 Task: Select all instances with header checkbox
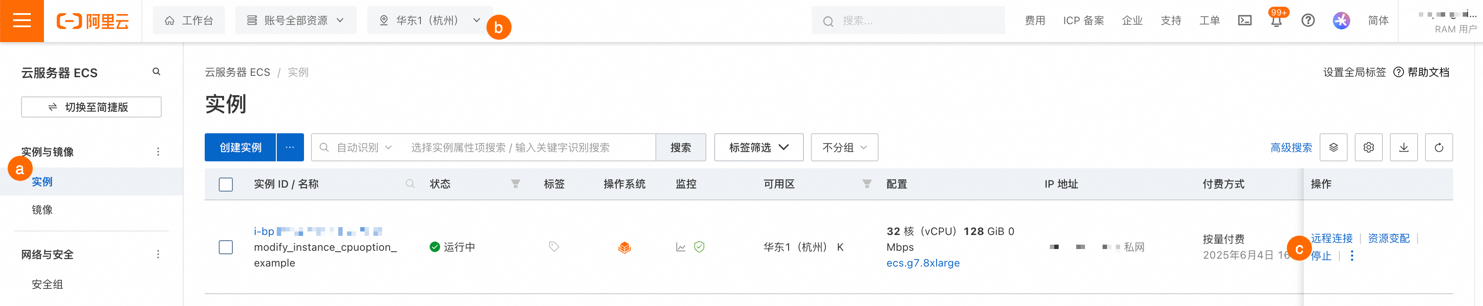[226, 184]
